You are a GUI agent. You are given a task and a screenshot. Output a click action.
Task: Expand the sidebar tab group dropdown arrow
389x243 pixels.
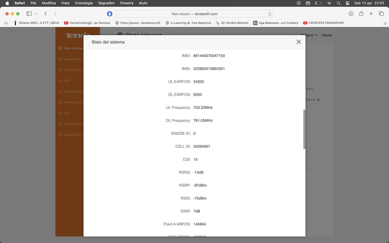[x=36, y=14]
